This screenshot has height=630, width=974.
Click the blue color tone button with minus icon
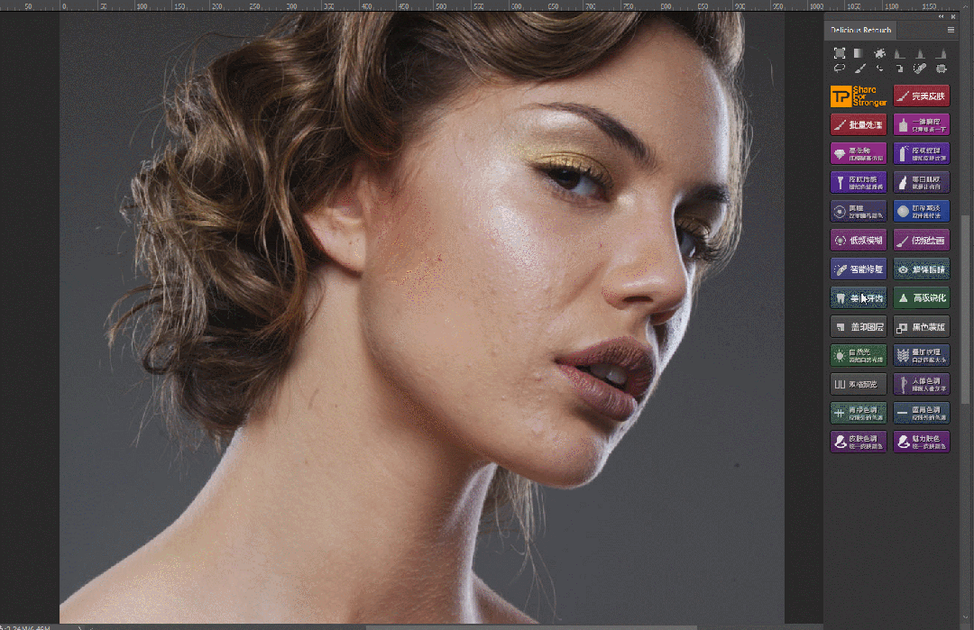tap(922, 414)
